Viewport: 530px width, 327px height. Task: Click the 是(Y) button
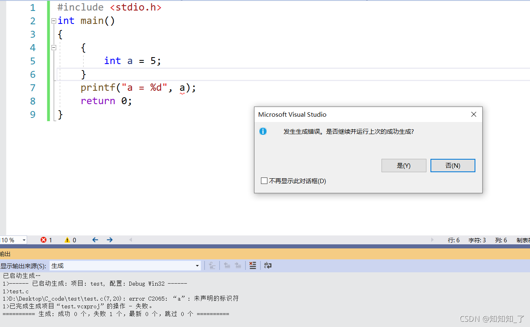(x=404, y=165)
